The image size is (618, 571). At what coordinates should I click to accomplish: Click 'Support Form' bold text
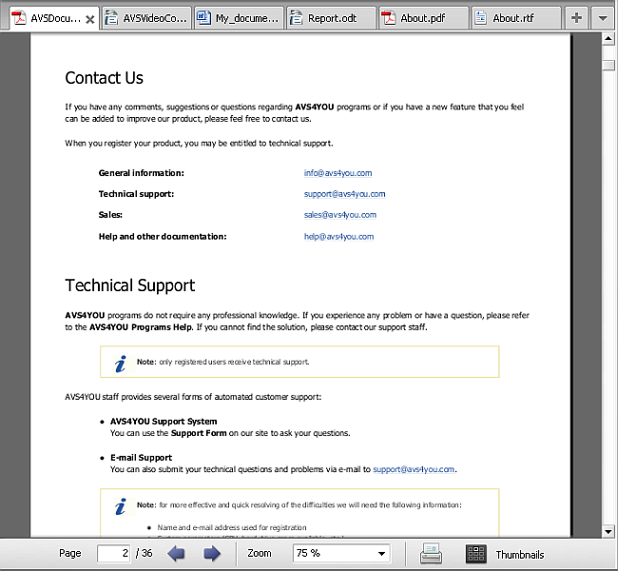(199, 433)
